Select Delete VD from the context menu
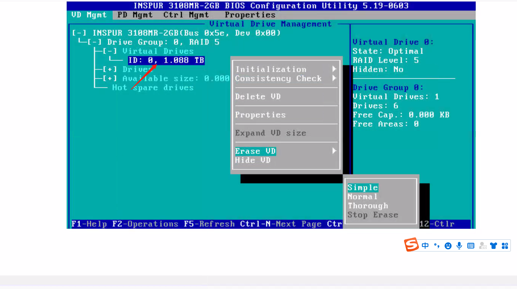This screenshot has width=517, height=289. [258, 97]
